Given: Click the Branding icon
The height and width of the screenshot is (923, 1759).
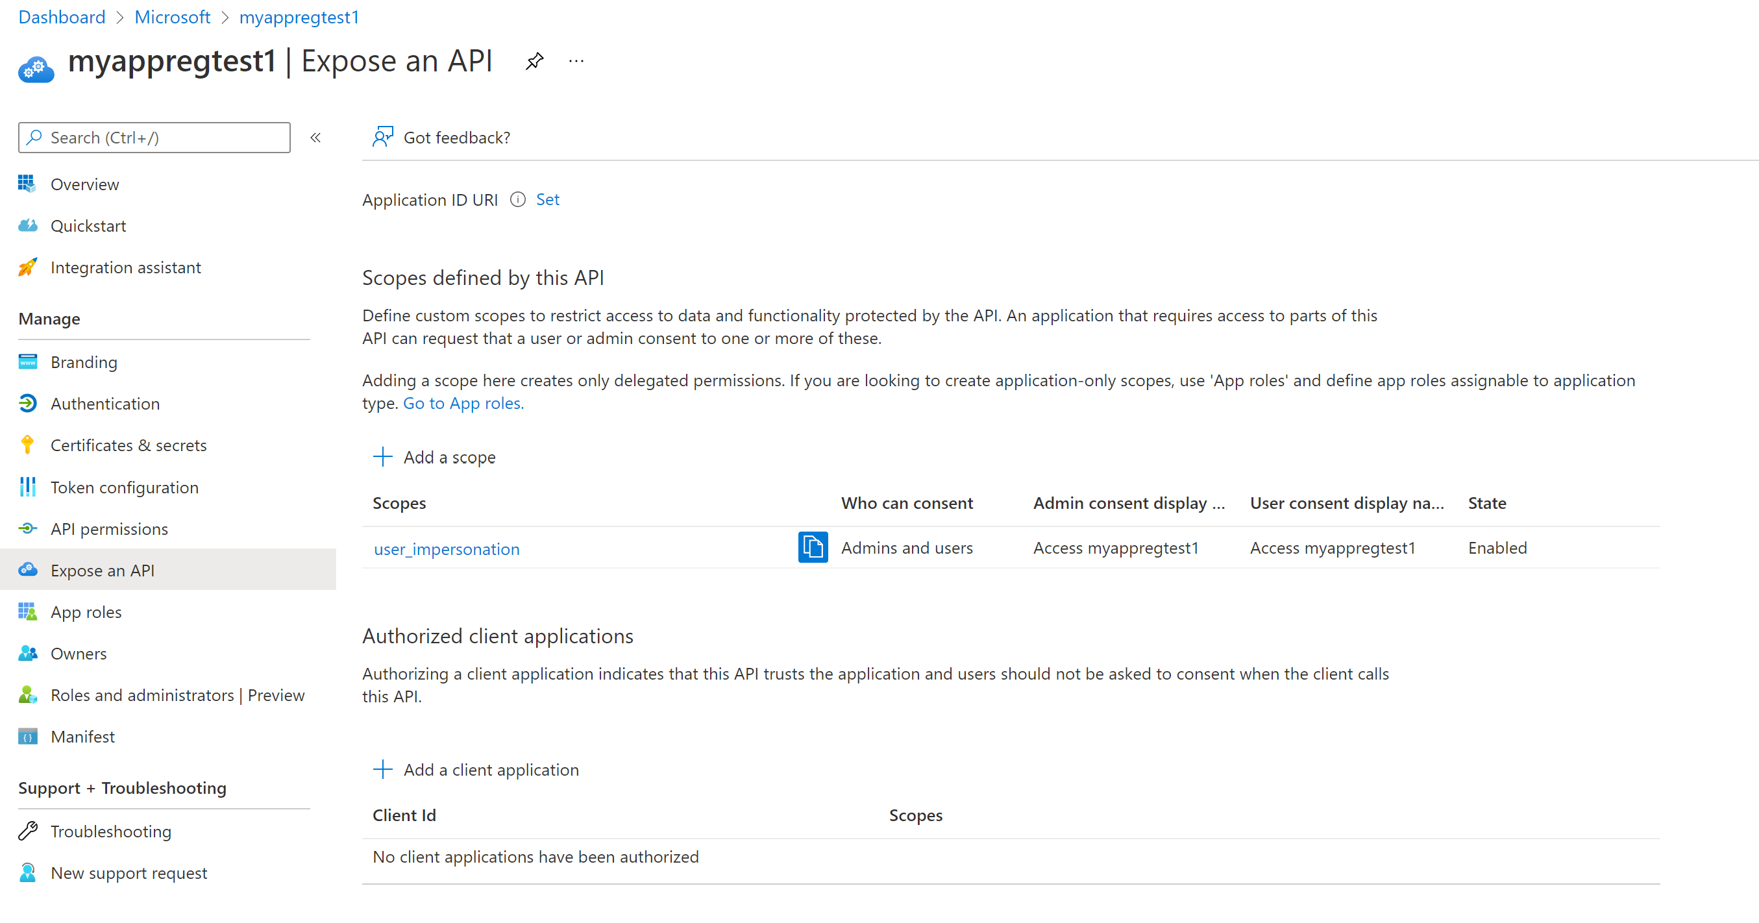Looking at the screenshot, I should [27, 362].
